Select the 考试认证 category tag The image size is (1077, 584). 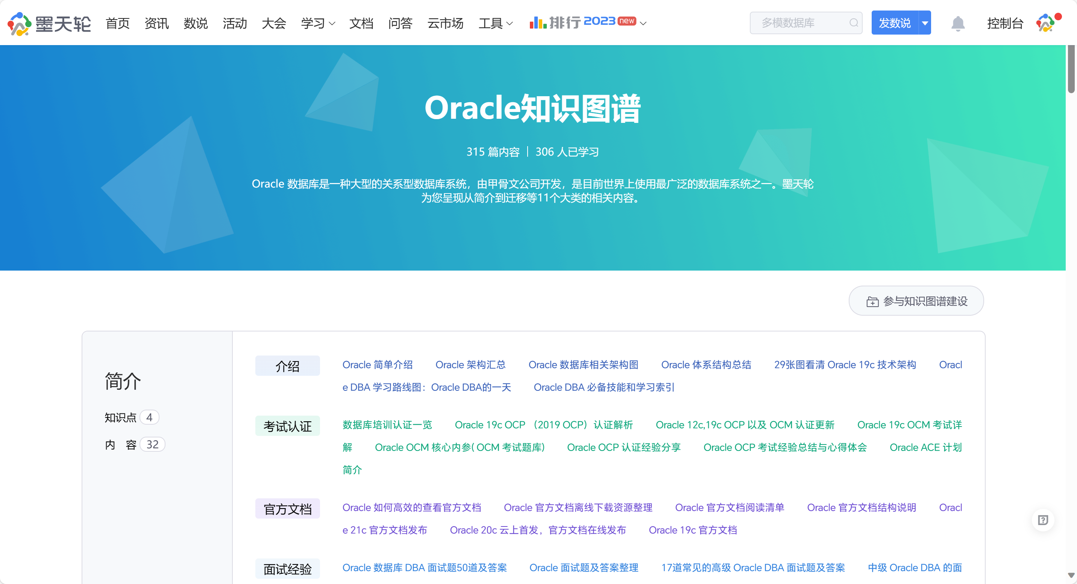pos(288,426)
